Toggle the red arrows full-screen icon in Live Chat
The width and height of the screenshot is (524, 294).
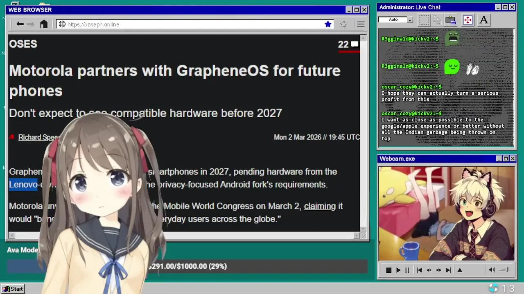pyautogui.click(x=468, y=20)
